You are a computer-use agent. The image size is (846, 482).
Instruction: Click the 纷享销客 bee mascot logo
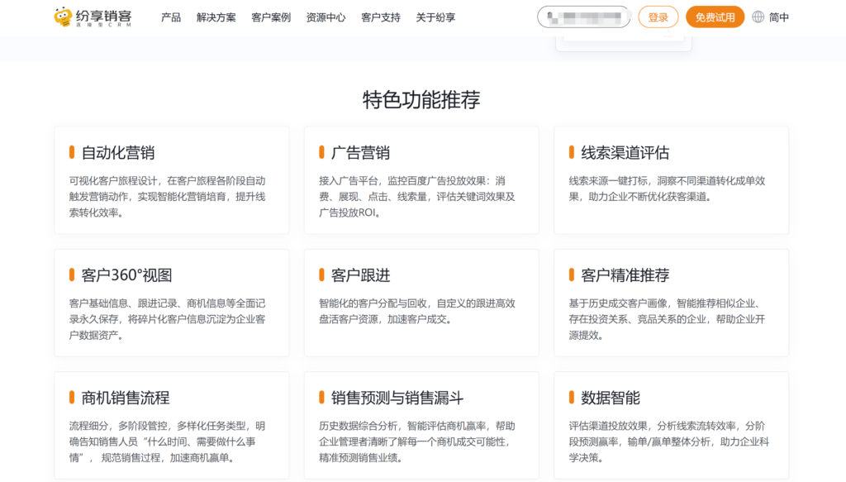pos(62,17)
